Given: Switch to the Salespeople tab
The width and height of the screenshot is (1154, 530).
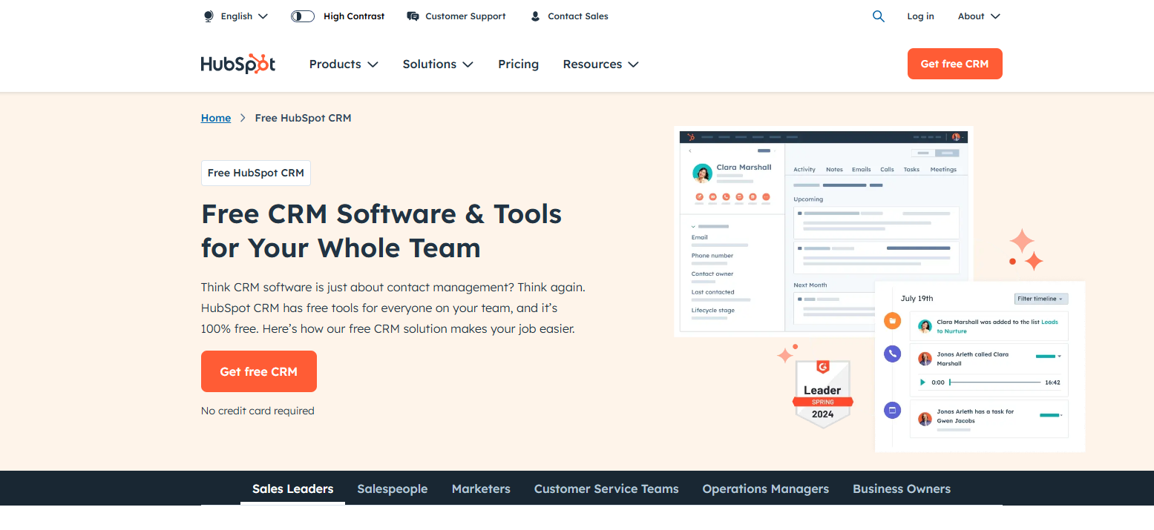Looking at the screenshot, I should coord(393,488).
